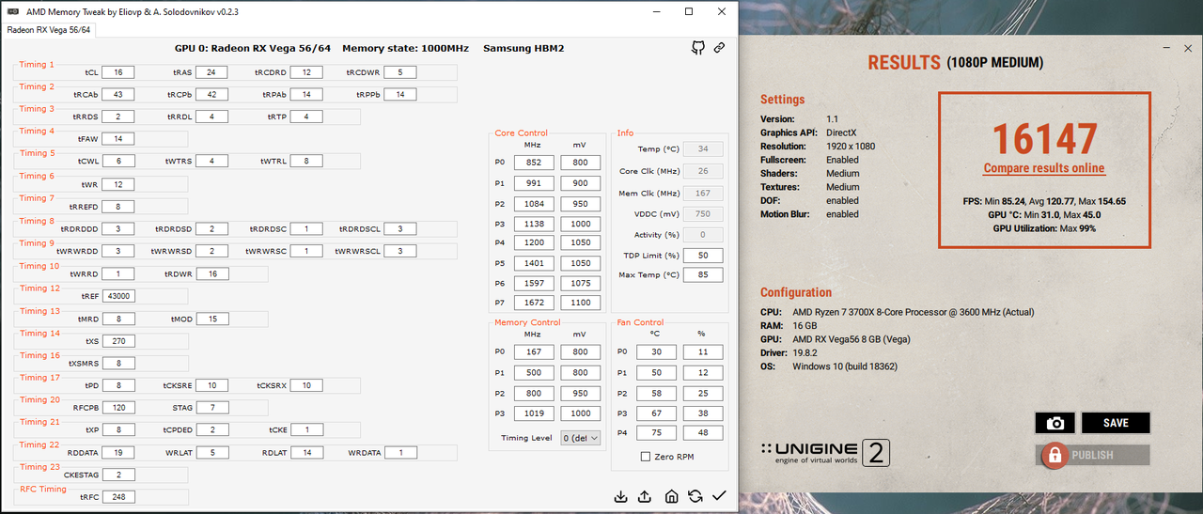This screenshot has width=1203, height=514.
Task: Click Memory Control P3 MHz field 1019
Action: click(533, 413)
